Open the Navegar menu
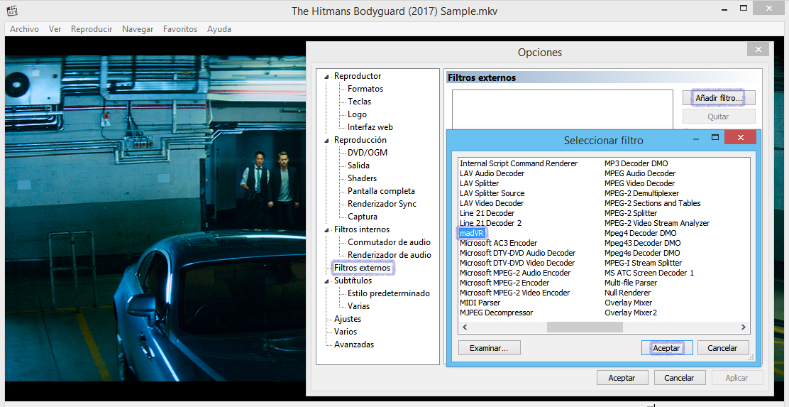 138,29
